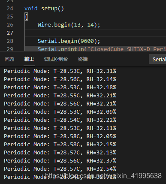Switch to the 问题 panel tab
166x184 pixels.
pos(9,59)
